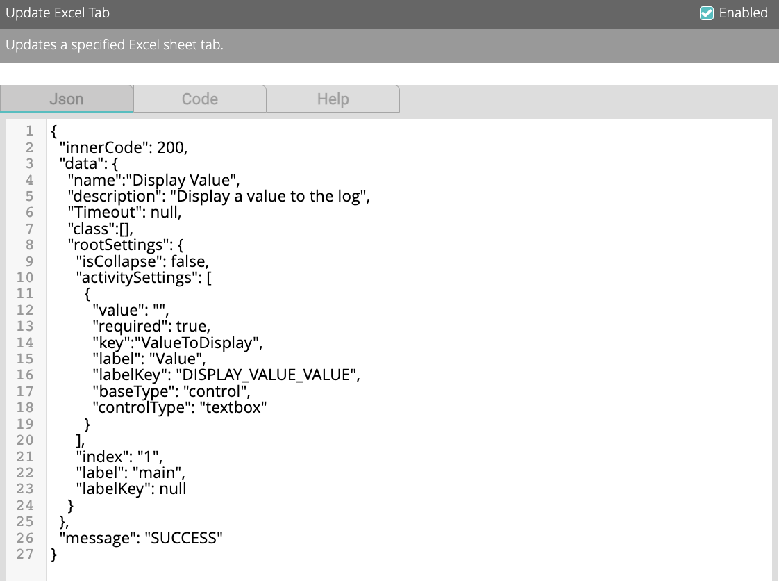
Task: Place cursor on the "innerCode": 200 line
Action: click(x=124, y=147)
